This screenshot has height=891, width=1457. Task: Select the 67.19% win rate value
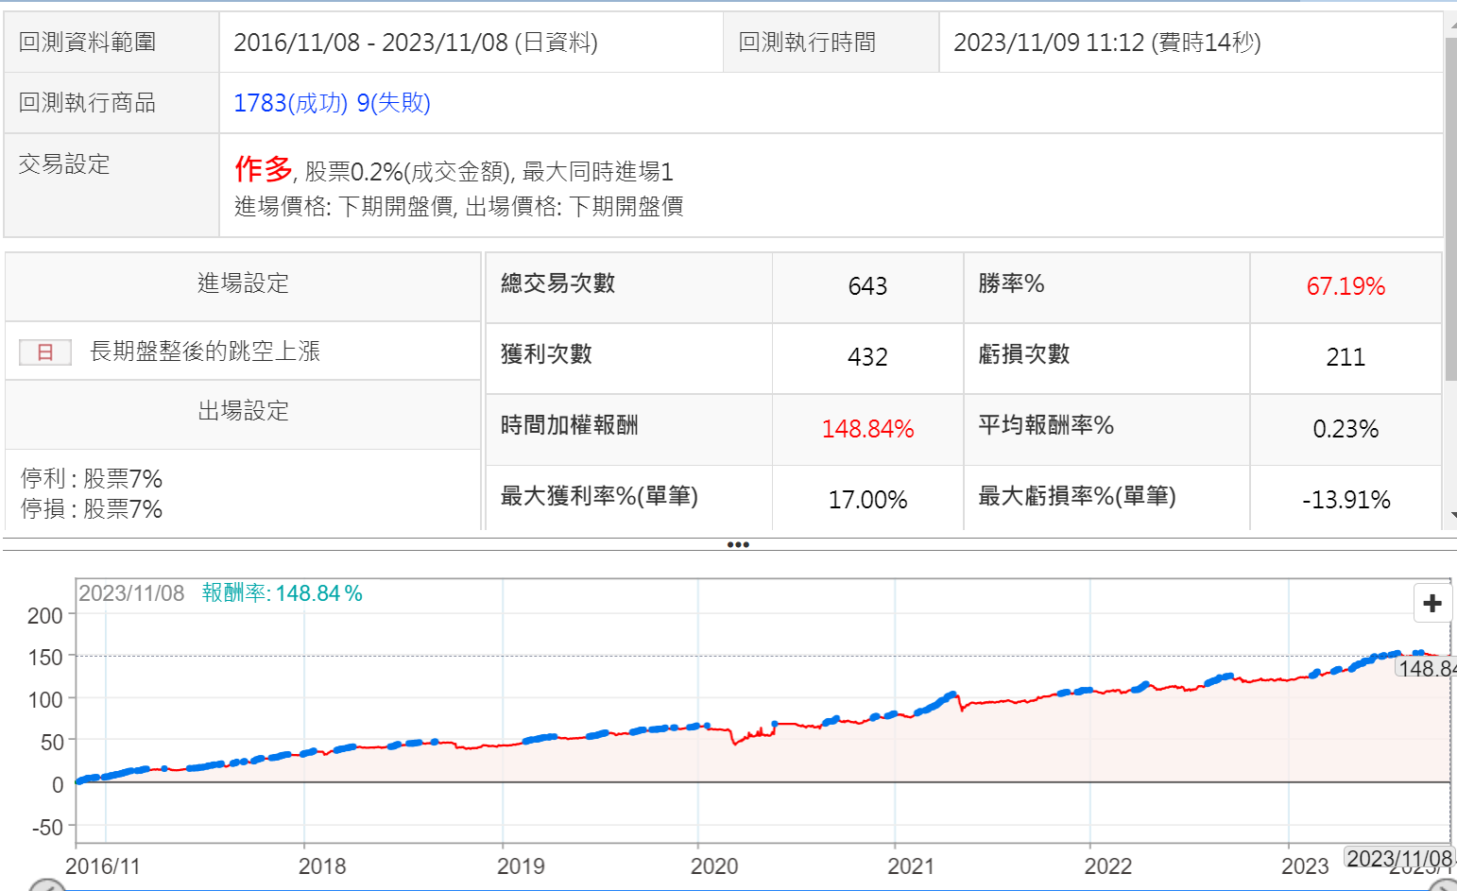pos(1345,286)
